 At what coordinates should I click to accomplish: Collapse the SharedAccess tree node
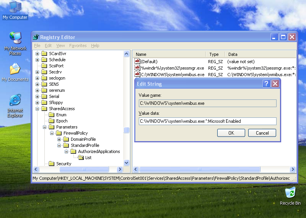pyautogui.click(x=37, y=109)
